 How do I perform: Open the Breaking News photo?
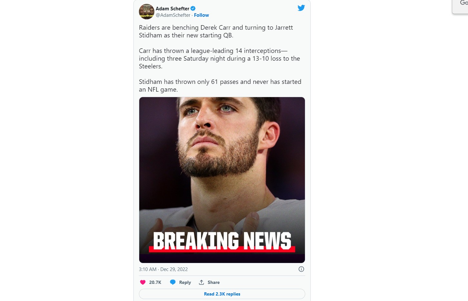tap(222, 180)
